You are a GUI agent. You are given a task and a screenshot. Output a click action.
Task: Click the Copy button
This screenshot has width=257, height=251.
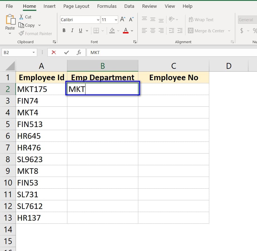pyautogui.click(x=27, y=25)
